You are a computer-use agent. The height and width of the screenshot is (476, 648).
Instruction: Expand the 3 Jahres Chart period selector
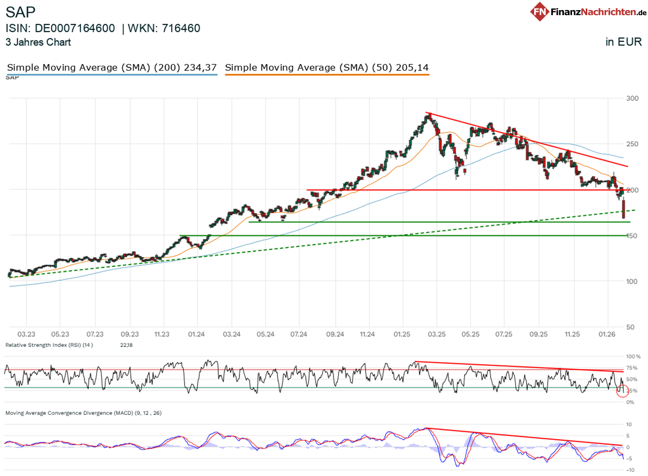[x=37, y=43]
